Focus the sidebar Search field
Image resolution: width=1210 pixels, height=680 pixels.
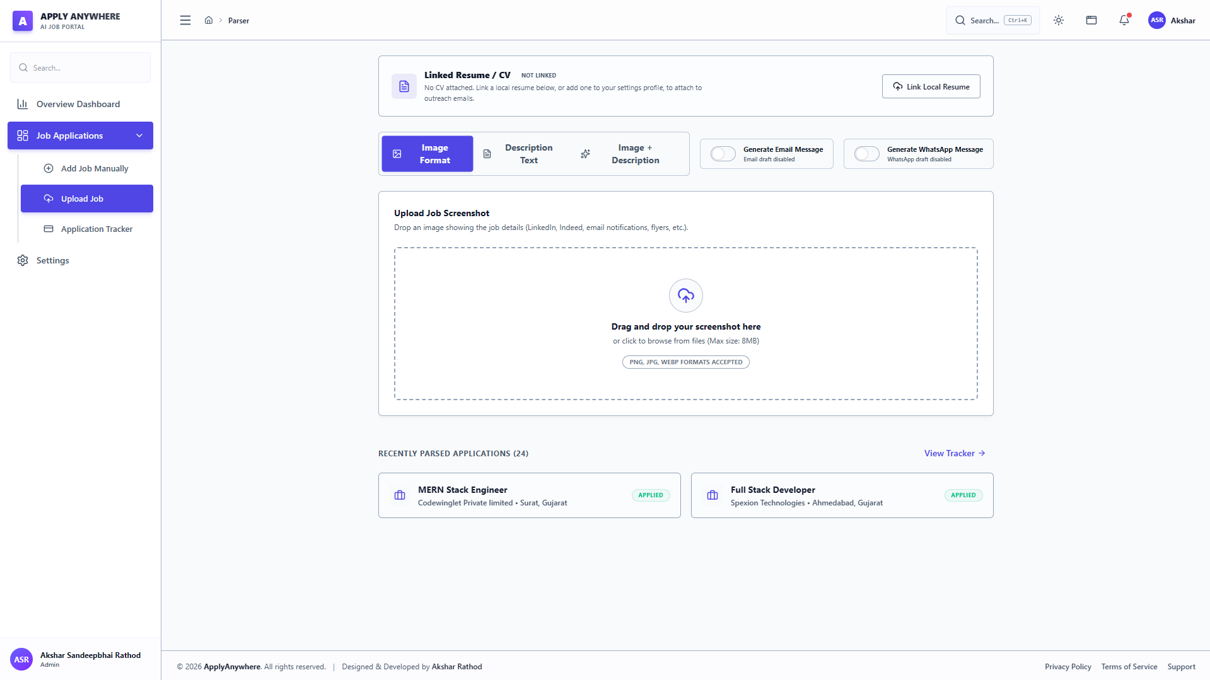pos(80,67)
